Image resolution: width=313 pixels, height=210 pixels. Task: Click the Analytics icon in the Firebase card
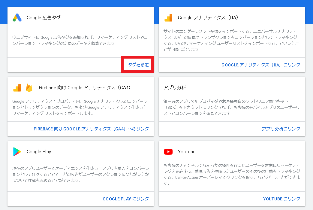17,88
